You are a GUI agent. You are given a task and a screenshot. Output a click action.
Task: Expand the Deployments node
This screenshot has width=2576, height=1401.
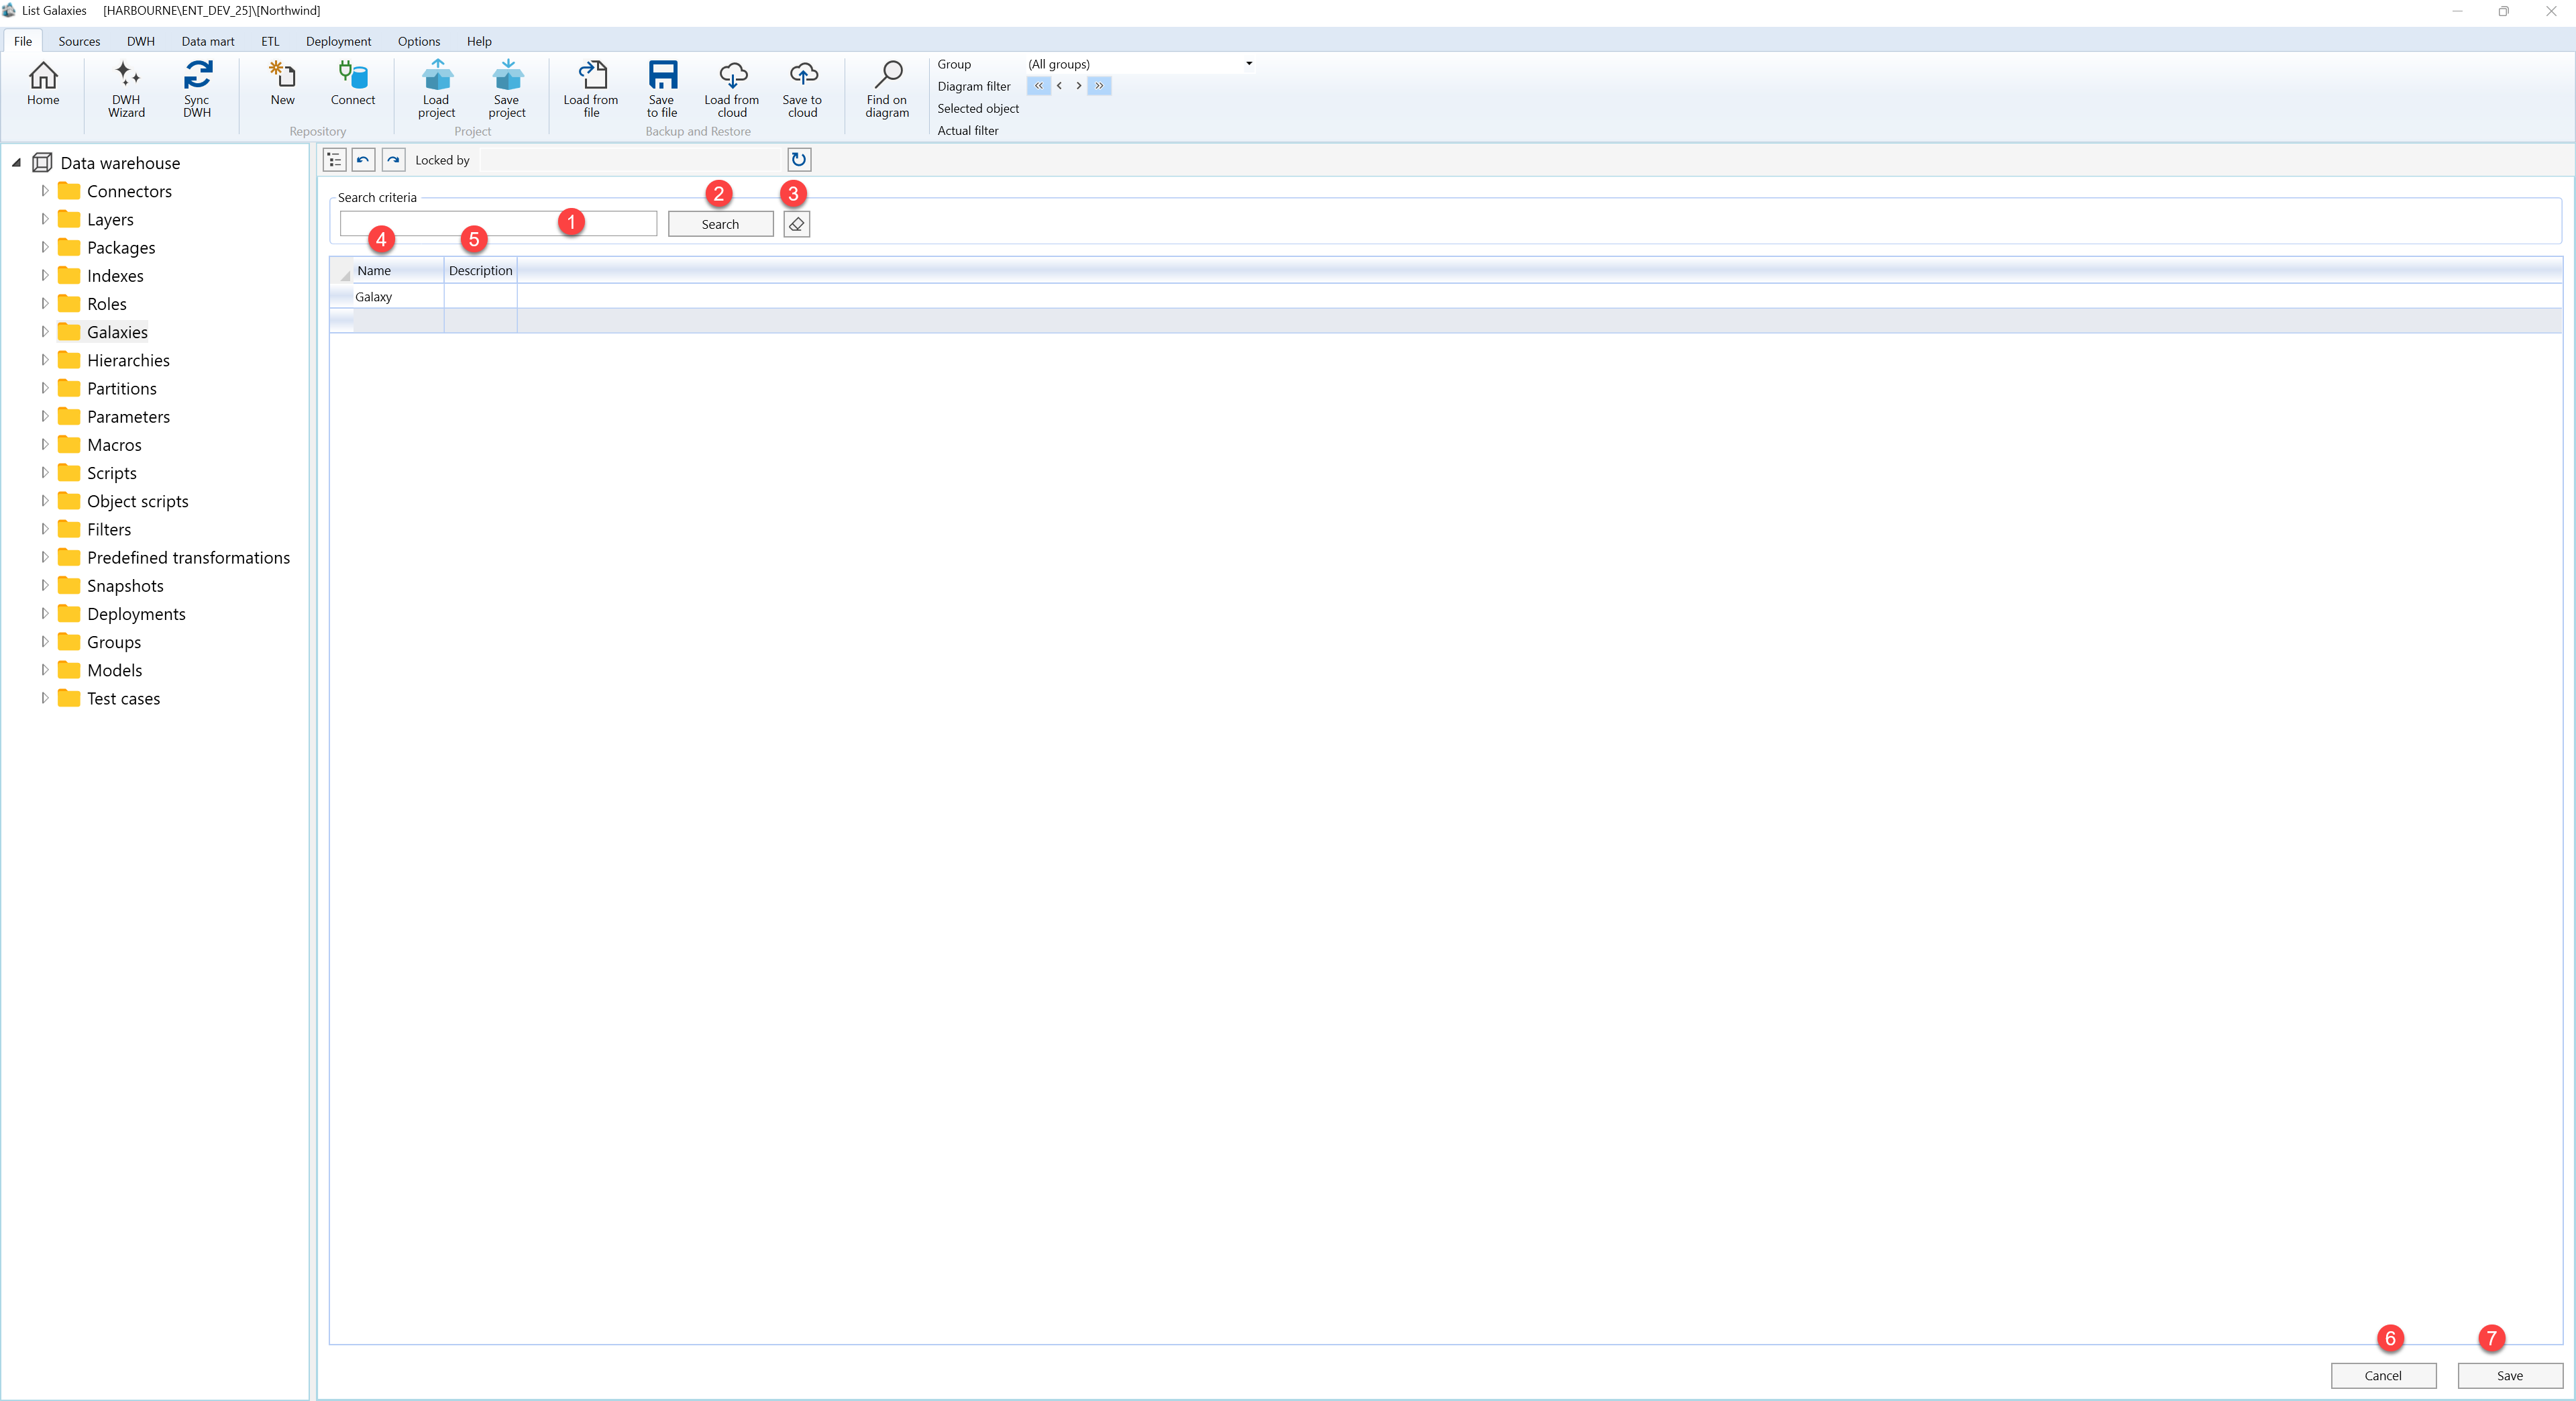pyautogui.click(x=45, y=613)
